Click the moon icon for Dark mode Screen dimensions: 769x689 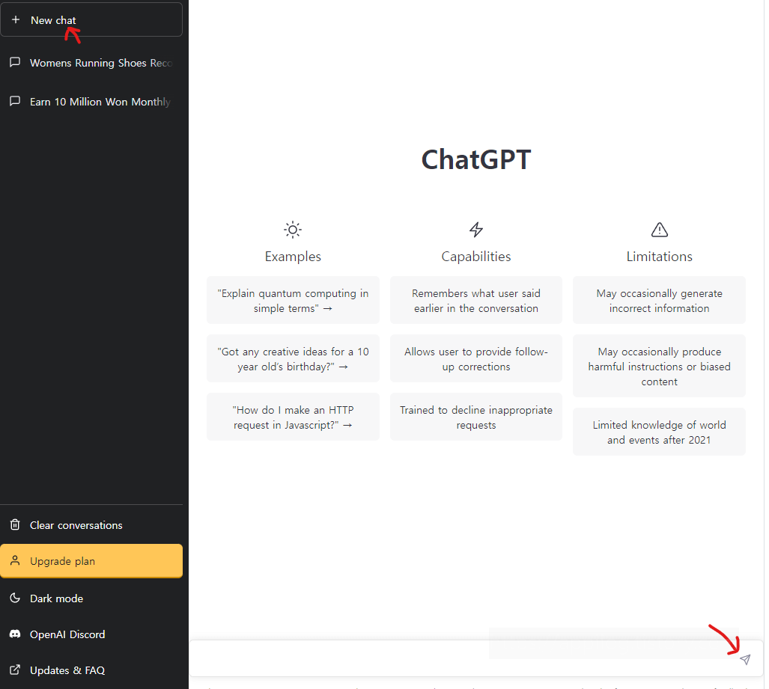coord(15,598)
